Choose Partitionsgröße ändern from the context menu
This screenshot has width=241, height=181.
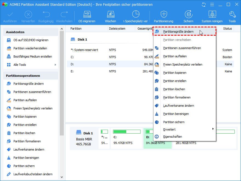click(x=185, y=32)
